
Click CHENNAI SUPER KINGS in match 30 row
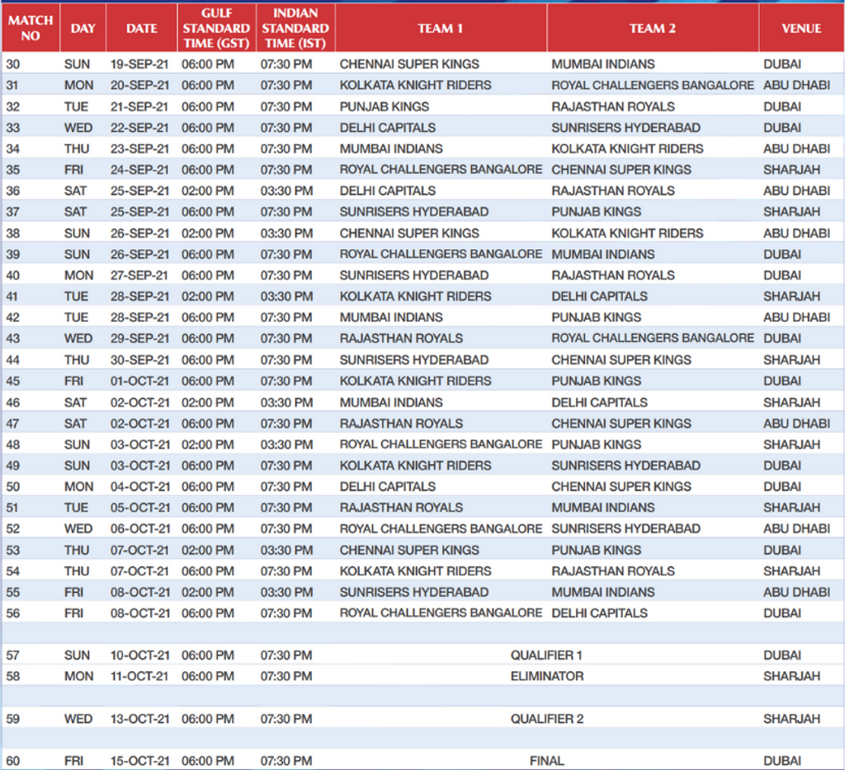[409, 64]
